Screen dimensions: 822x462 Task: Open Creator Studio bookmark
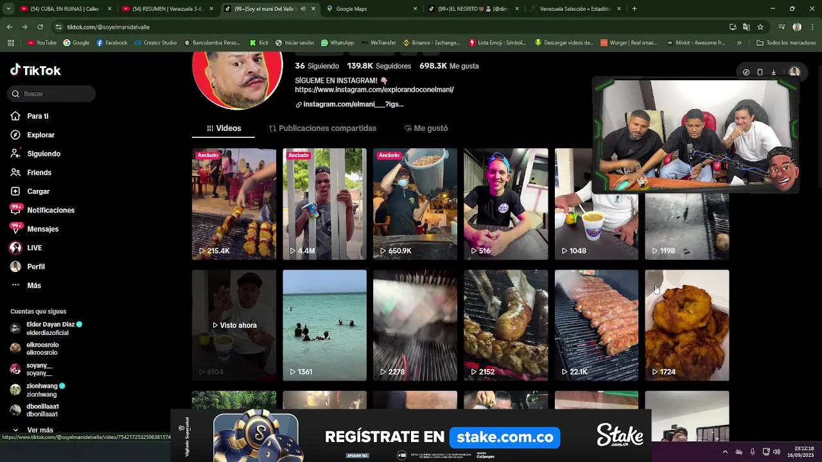pos(155,43)
